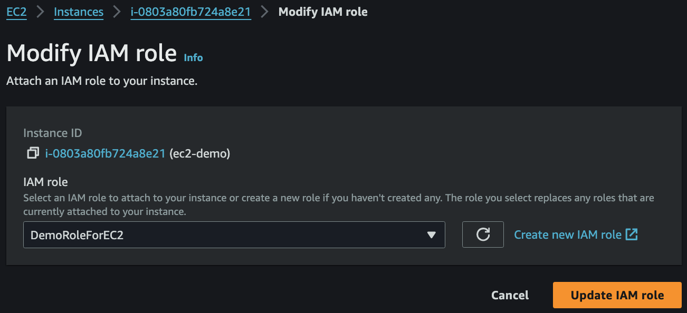Click the external link icon beside Create new IAM role
Screen dimensions: 687x313
[x=632, y=234]
